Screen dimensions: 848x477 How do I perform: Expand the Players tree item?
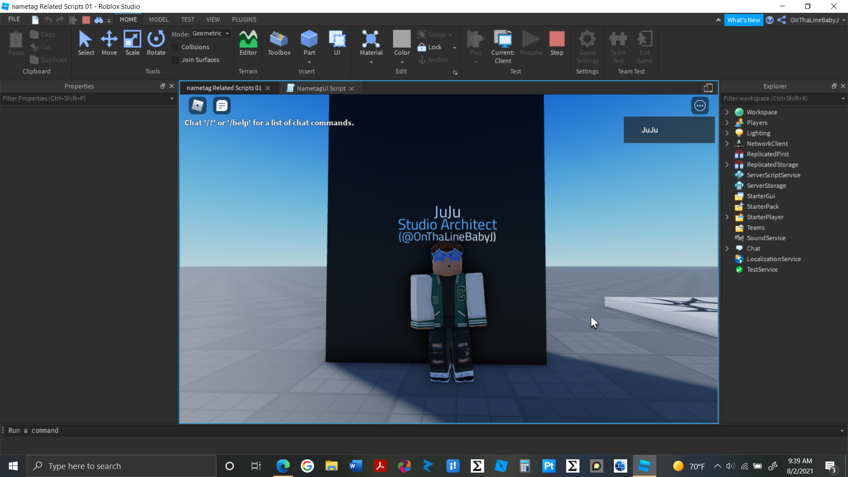[x=727, y=122]
